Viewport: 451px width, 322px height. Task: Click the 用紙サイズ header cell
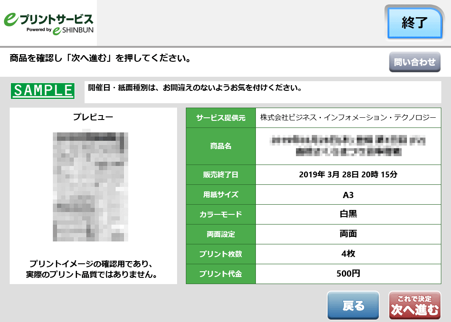coord(221,195)
